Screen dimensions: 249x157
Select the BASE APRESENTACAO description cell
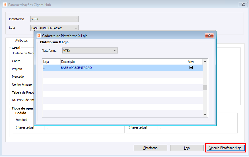(124, 68)
